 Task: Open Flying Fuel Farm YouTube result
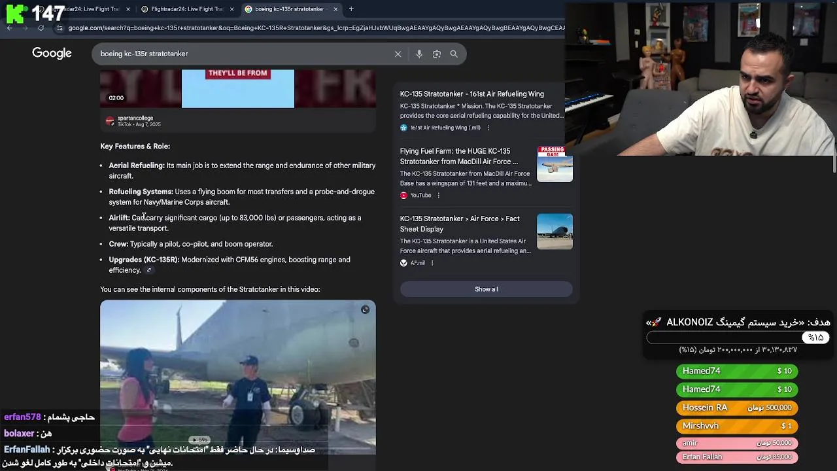[x=459, y=156]
